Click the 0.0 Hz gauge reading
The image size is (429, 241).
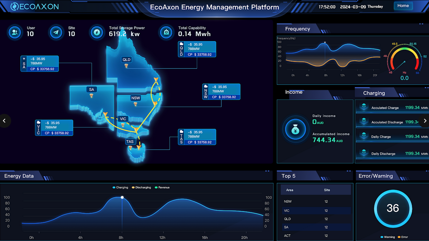(x=405, y=78)
